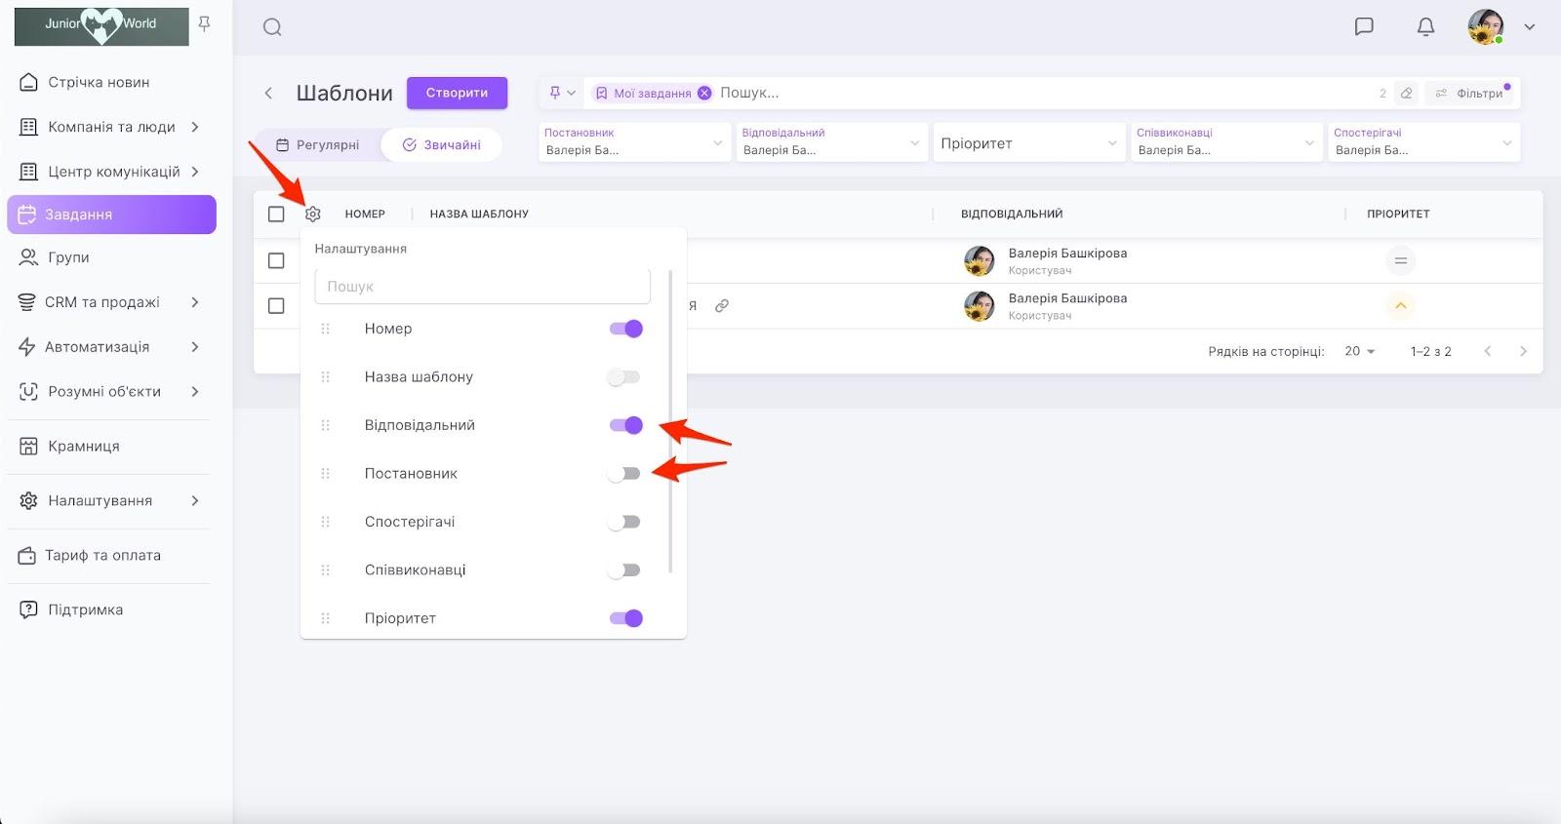Grab the drag handle for Номер column
The width and height of the screenshot is (1561, 824).
[326, 329]
